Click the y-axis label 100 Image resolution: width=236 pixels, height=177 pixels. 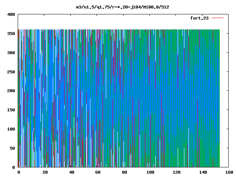pos(11,129)
